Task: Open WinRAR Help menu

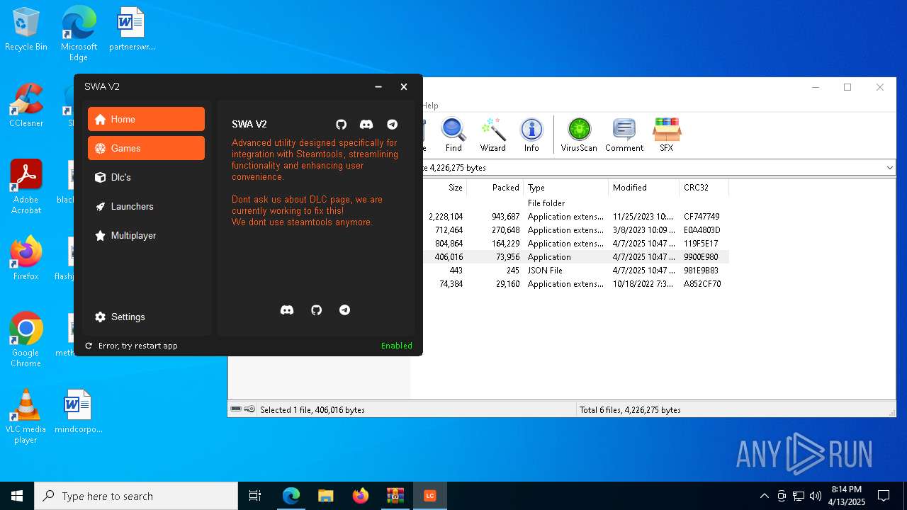Action: [430, 106]
